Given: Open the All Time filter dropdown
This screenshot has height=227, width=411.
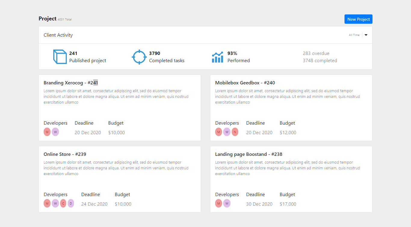Looking at the screenshot, I should 354,35.
